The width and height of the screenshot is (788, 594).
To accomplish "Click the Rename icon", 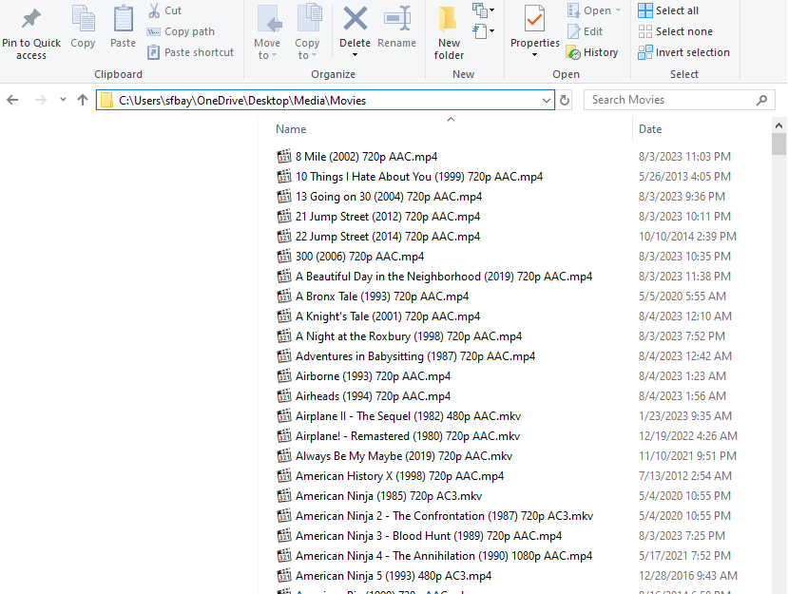I will coord(397,18).
